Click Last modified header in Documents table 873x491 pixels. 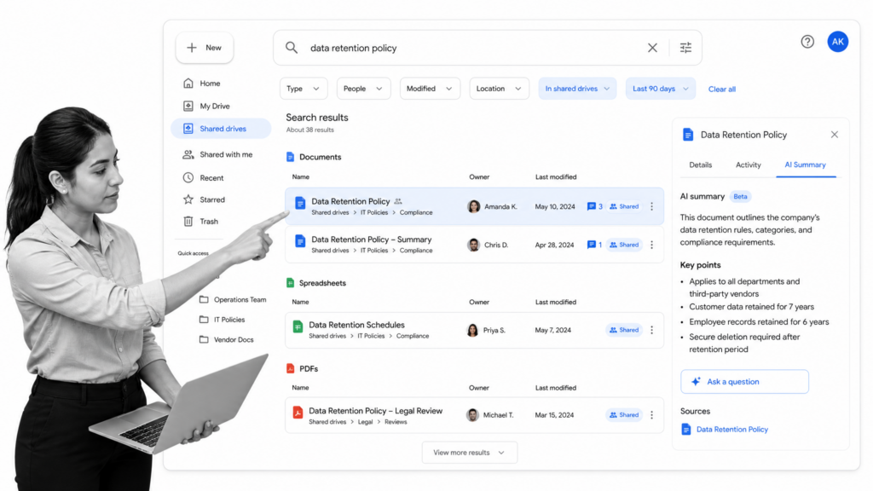point(556,177)
